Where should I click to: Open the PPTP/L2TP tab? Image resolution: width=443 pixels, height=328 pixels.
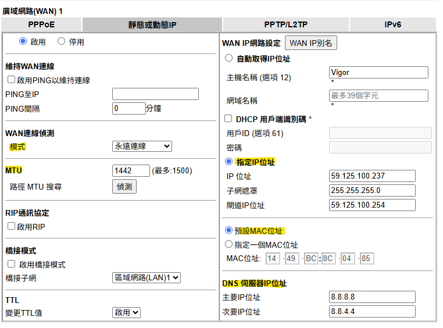[x=285, y=24]
